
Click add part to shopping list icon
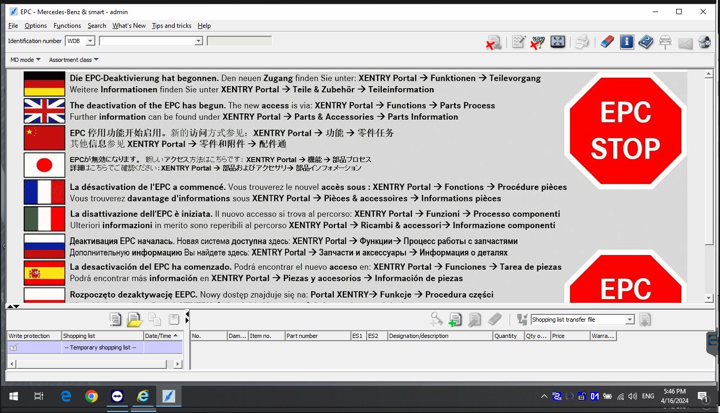[455, 320]
